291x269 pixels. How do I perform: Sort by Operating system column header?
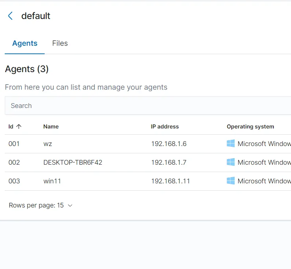pyautogui.click(x=250, y=127)
